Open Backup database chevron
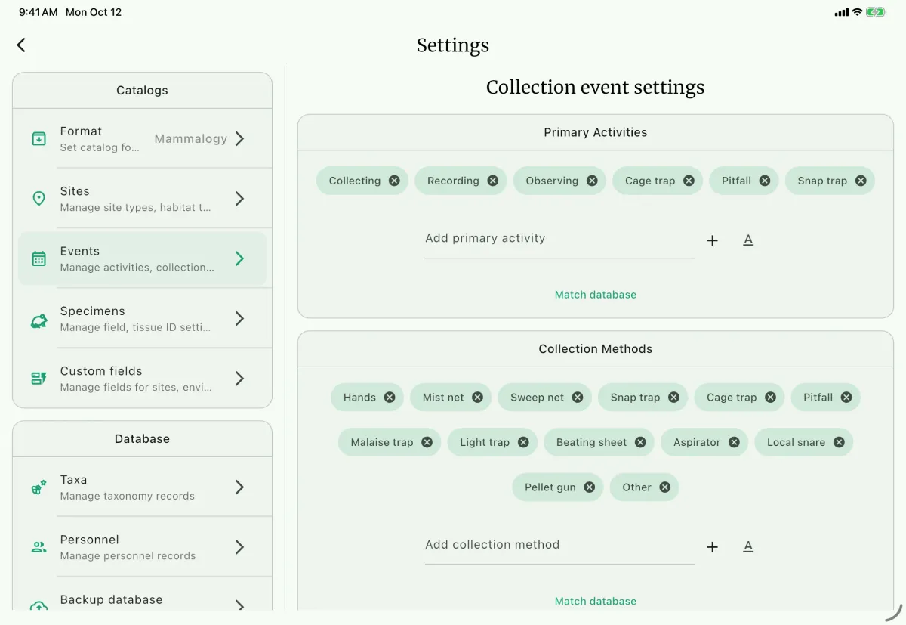The width and height of the screenshot is (906, 625). (x=239, y=606)
